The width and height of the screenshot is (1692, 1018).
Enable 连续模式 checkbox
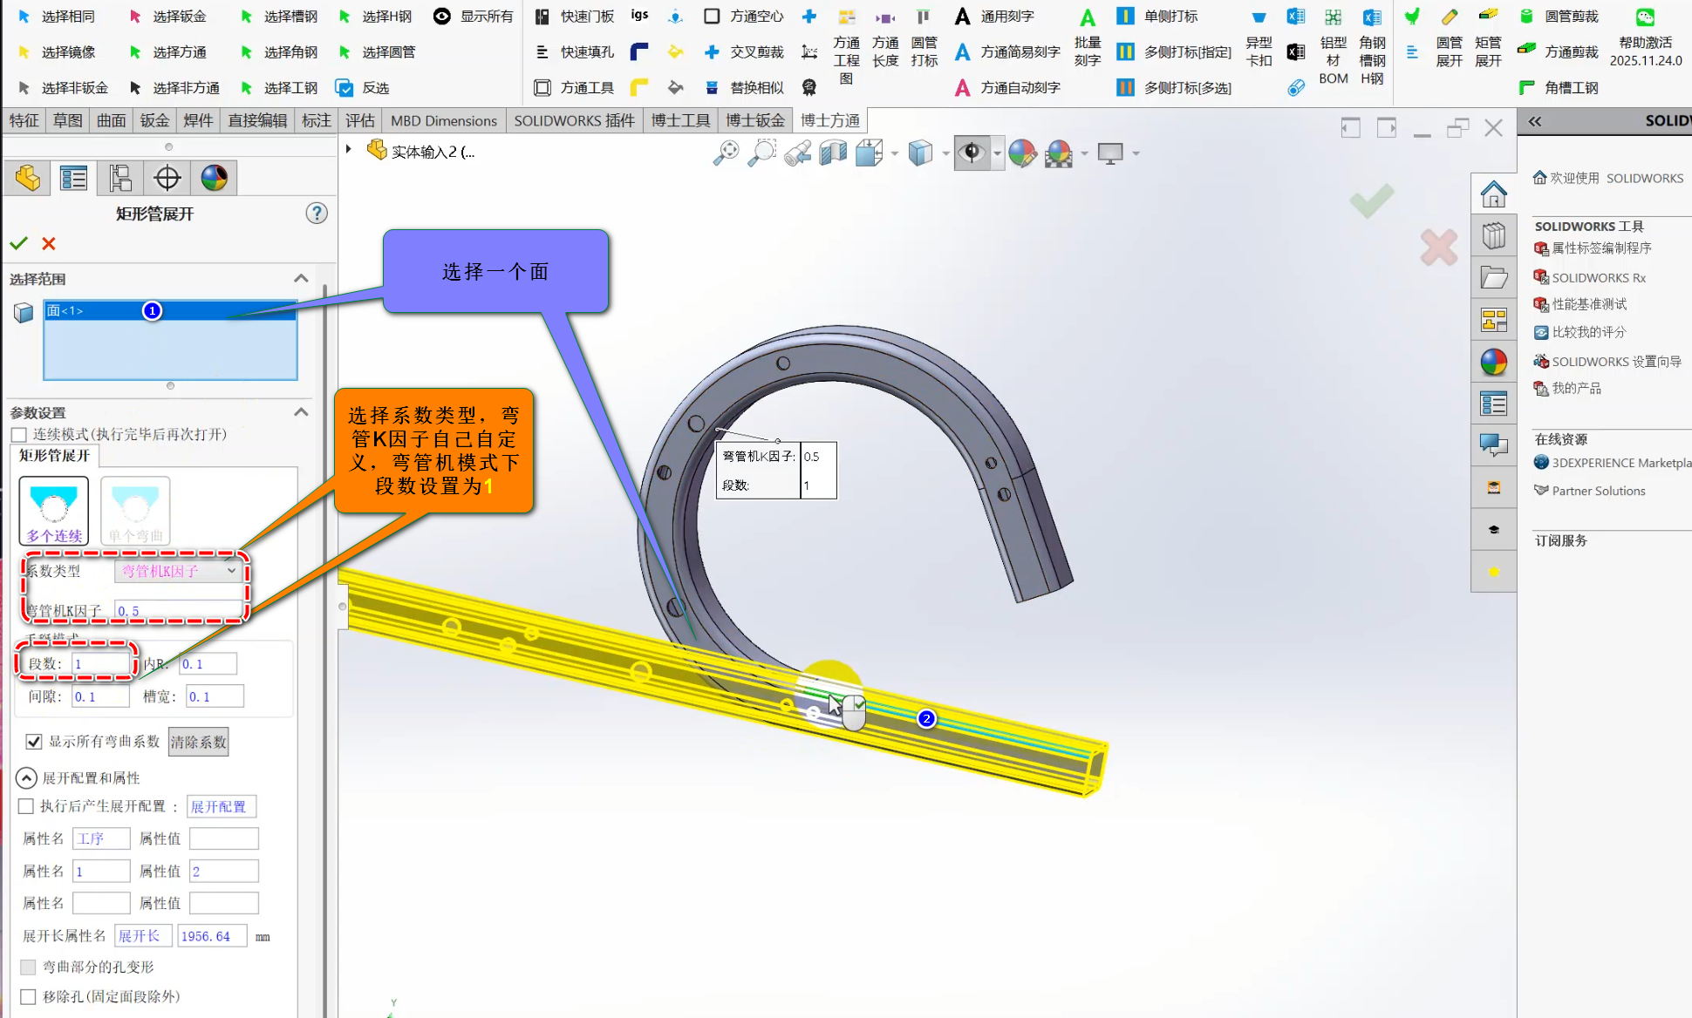(x=19, y=435)
